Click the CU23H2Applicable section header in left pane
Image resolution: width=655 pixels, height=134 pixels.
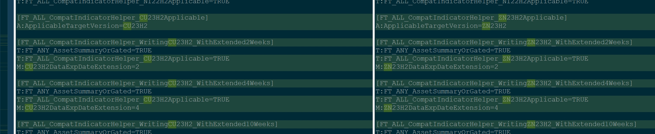coord(113,18)
